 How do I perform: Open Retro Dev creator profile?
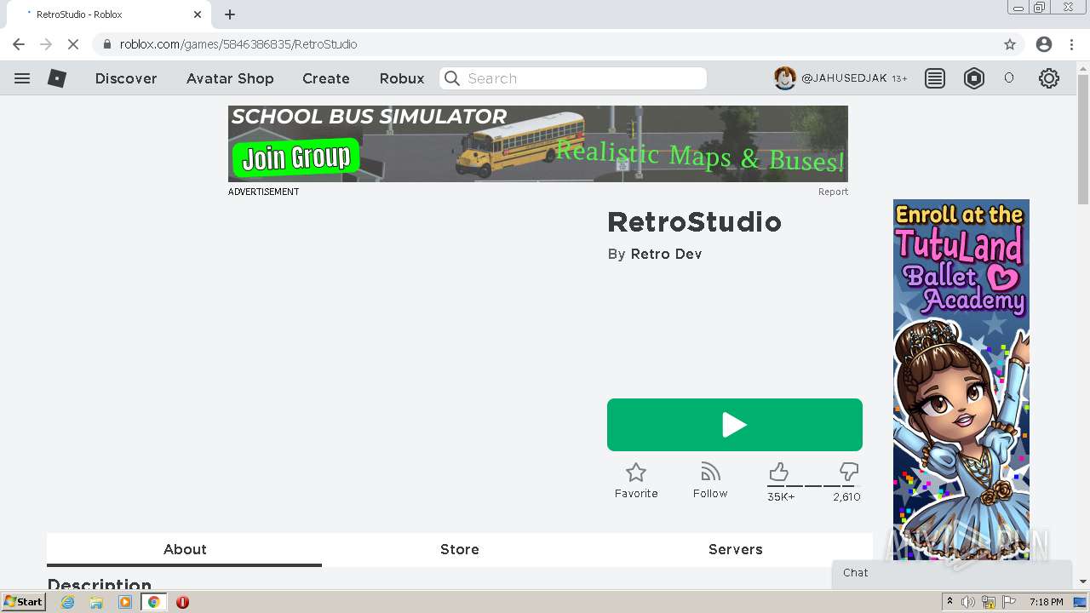pos(666,254)
